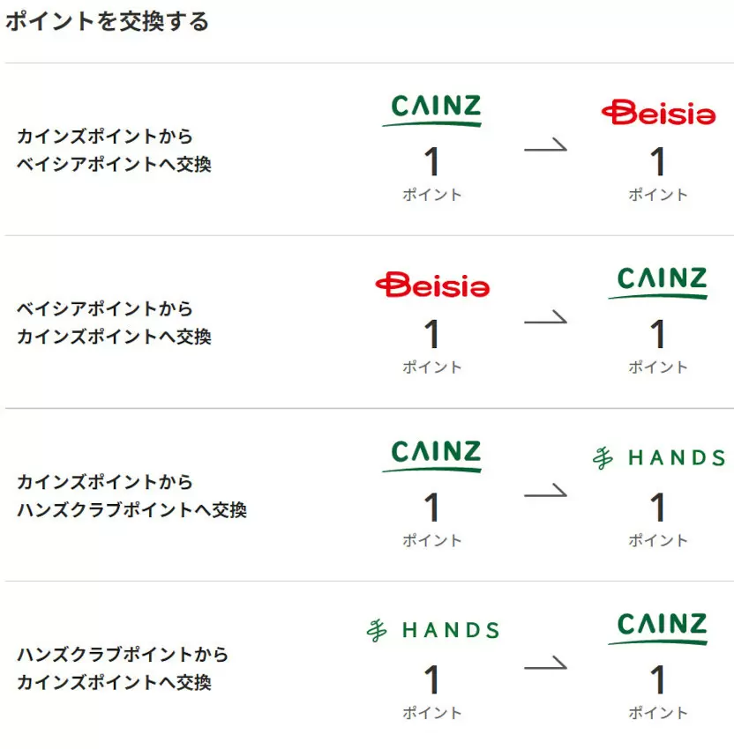Open カインズポイントからハンズクラブポイントへ交換

(131, 495)
